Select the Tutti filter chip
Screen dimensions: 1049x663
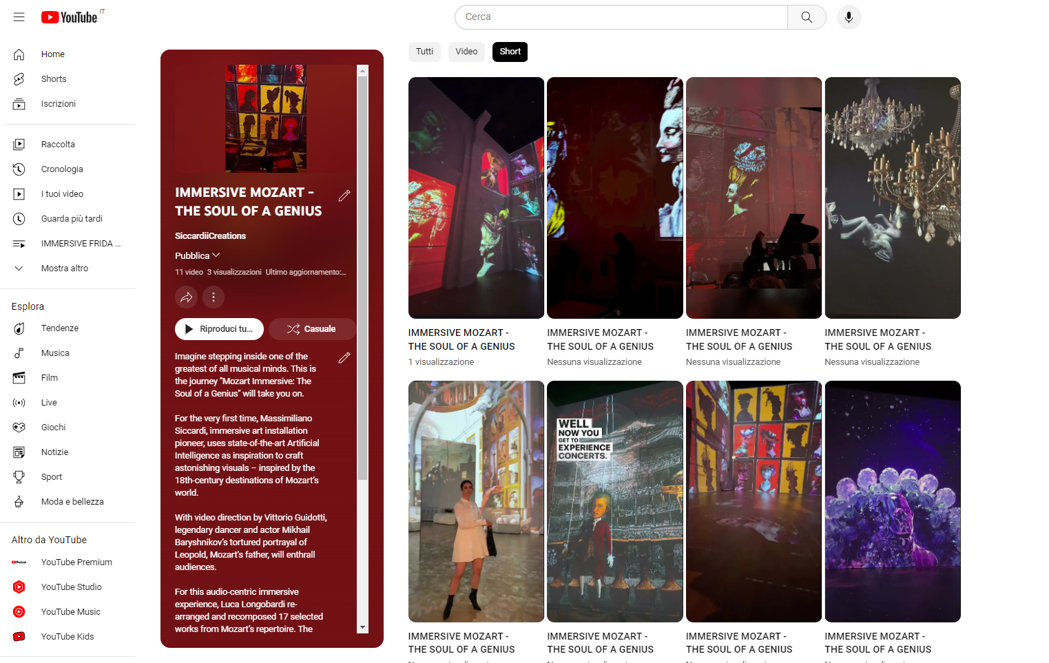point(424,52)
